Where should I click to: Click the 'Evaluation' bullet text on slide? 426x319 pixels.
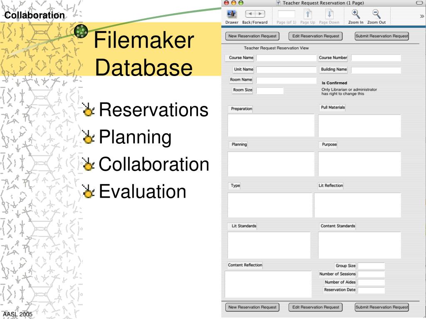click(x=142, y=191)
